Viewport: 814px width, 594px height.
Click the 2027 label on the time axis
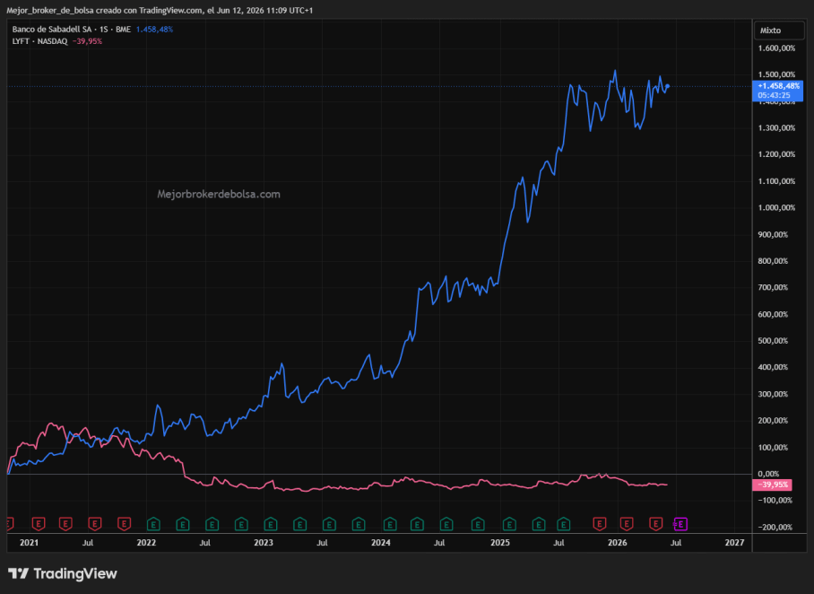(734, 543)
